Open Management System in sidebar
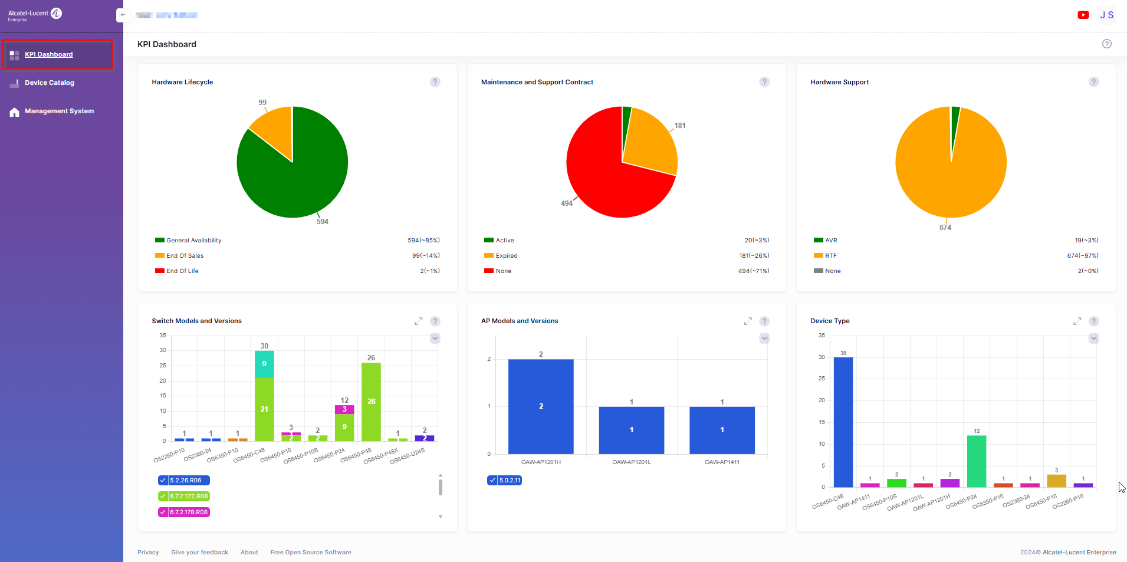This screenshot has width=1127, height=562. [59, 111]
